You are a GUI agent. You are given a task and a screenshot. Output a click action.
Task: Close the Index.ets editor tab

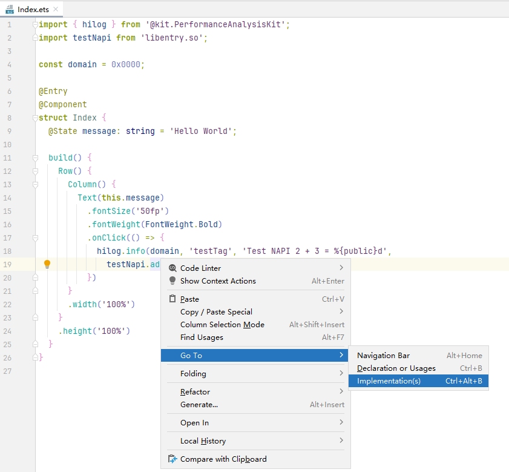[x=55, y=10]
